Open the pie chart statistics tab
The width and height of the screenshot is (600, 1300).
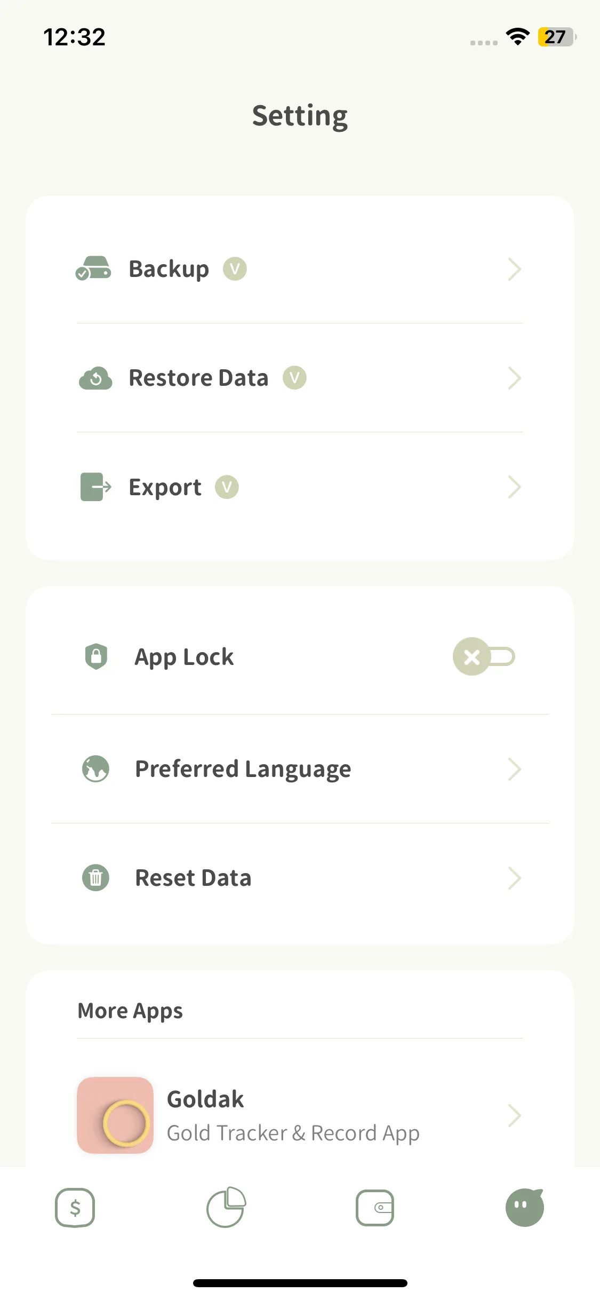[226, 1207]
